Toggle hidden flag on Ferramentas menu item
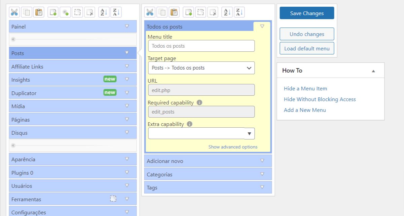Viewport: 404px width, 216px height. tap(113, 199)
